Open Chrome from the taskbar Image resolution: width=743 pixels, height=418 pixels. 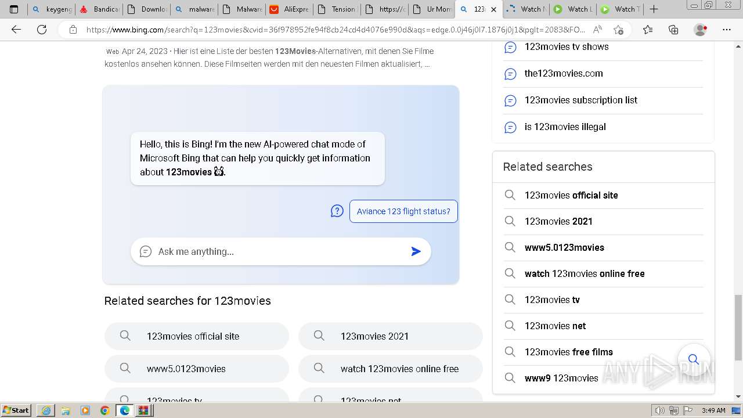(x=104, y=410)
